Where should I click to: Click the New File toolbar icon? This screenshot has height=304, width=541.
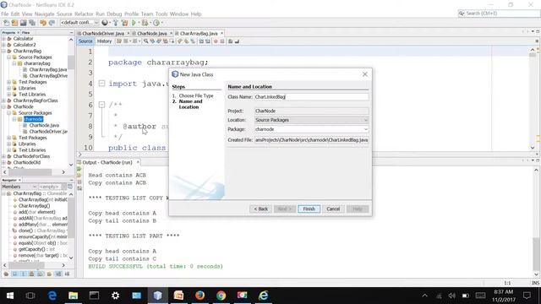pyautogui.click(x=6, y=23)
